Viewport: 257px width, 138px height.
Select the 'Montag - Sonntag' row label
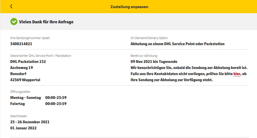(x=26, y=98)
